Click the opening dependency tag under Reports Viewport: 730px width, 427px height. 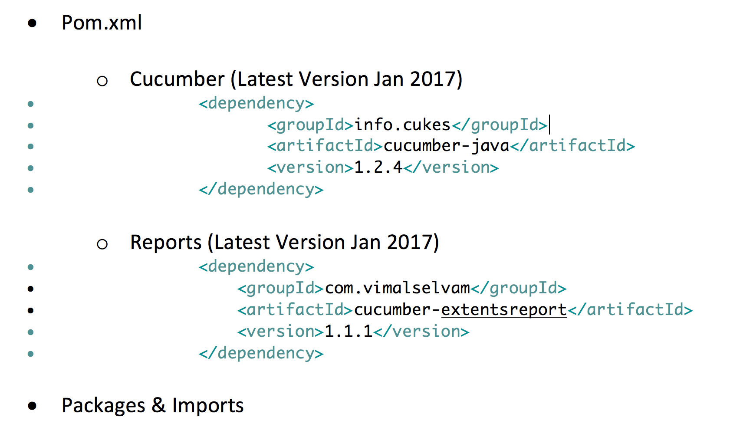point(256,266)
